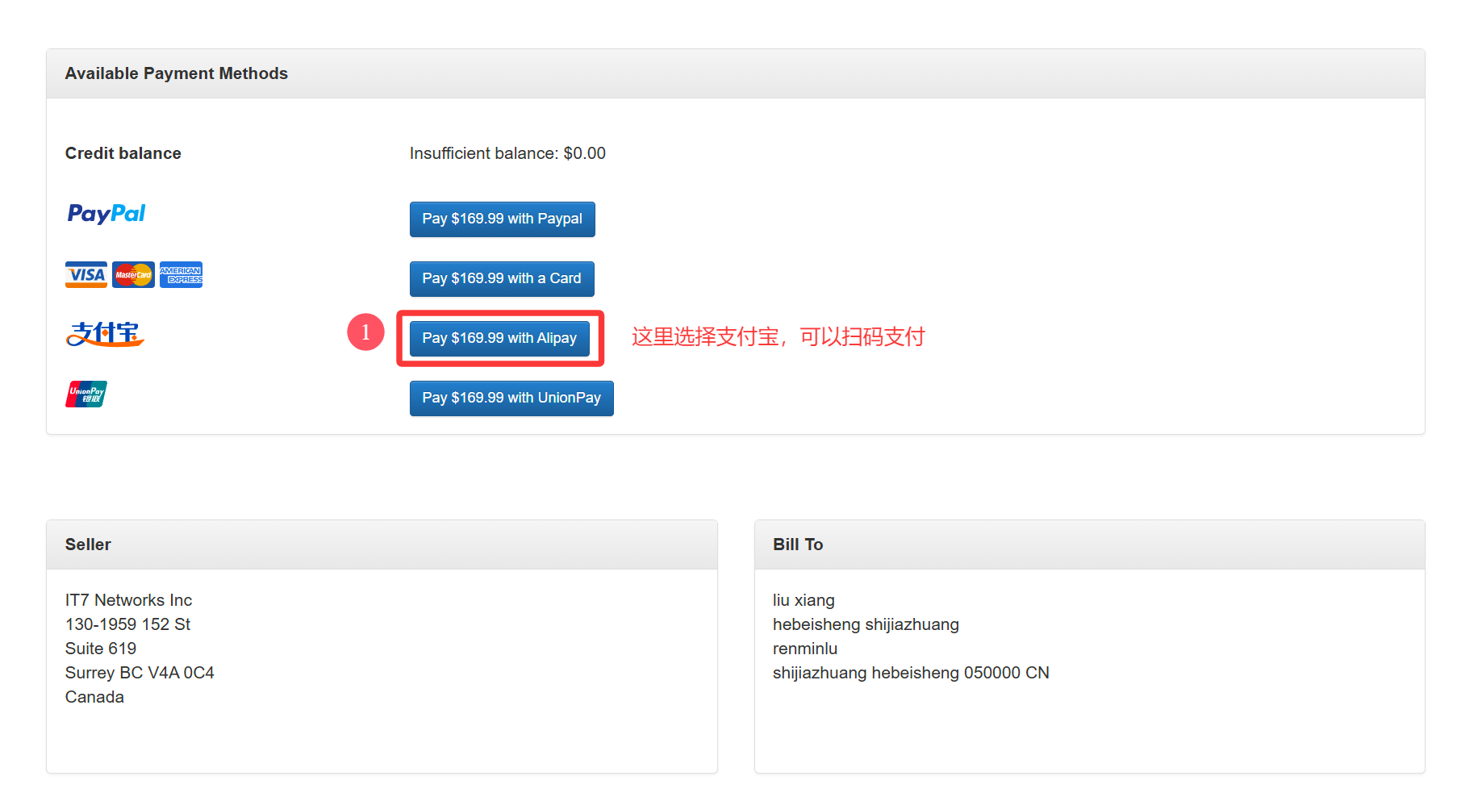The height and width of the screenshot is (797, 1457).
Task: Select Pay $169.99 with UnionPay button
Action: coord(511,398)
